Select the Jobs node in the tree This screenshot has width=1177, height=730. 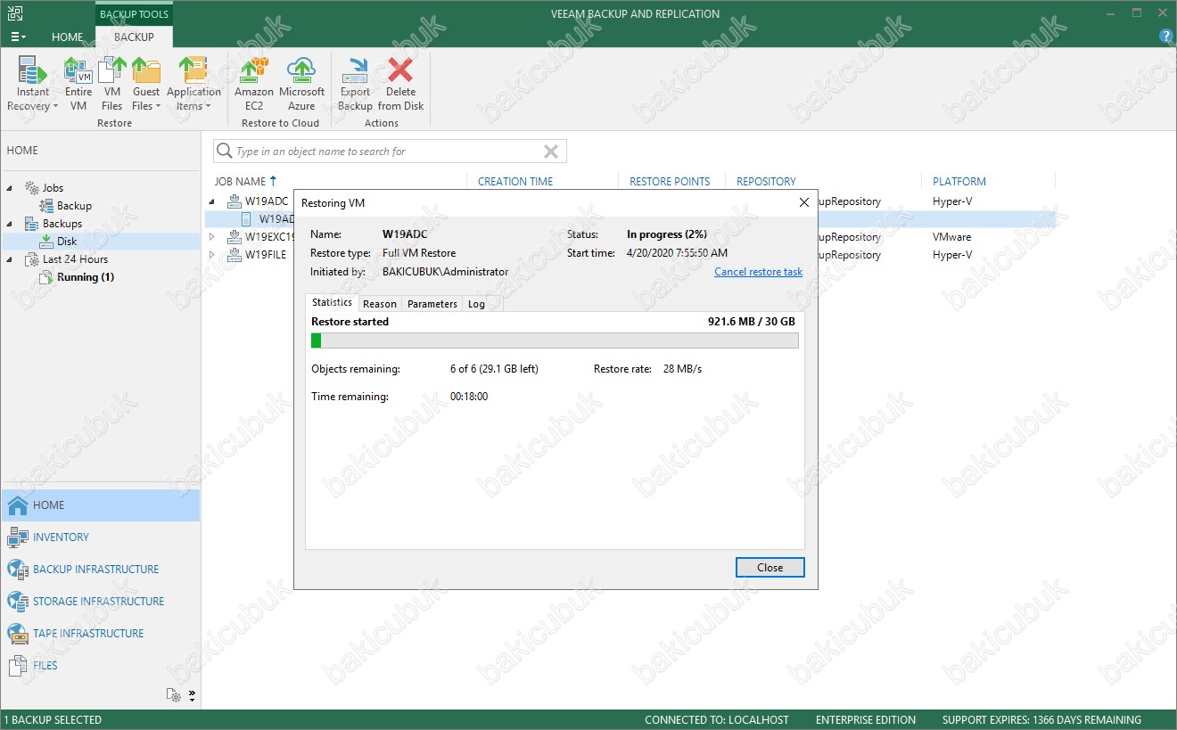[53, 188]
